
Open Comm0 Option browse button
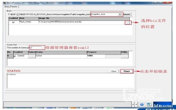[32, 57]
